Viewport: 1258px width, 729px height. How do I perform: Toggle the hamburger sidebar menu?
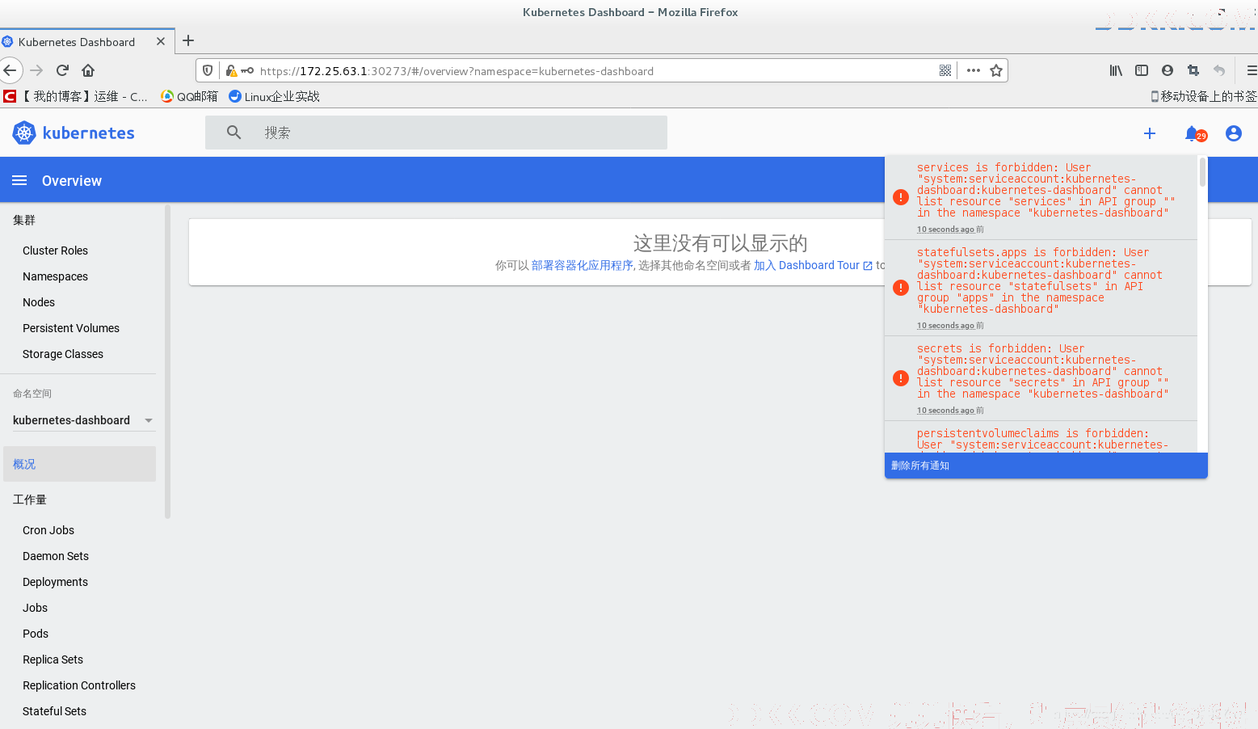(x=19, y=180)
